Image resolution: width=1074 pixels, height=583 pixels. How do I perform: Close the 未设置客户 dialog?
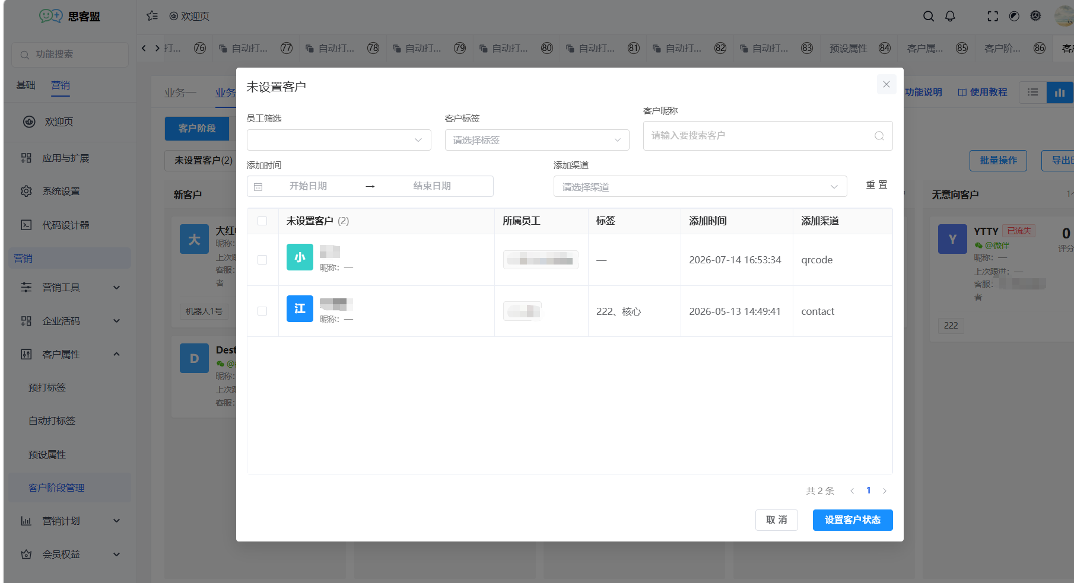coord(886,84)
